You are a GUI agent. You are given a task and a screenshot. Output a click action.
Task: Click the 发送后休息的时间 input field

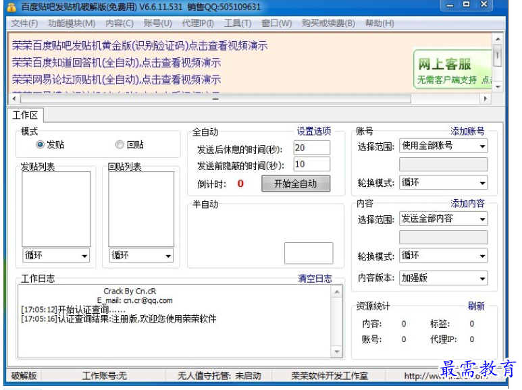311,148
